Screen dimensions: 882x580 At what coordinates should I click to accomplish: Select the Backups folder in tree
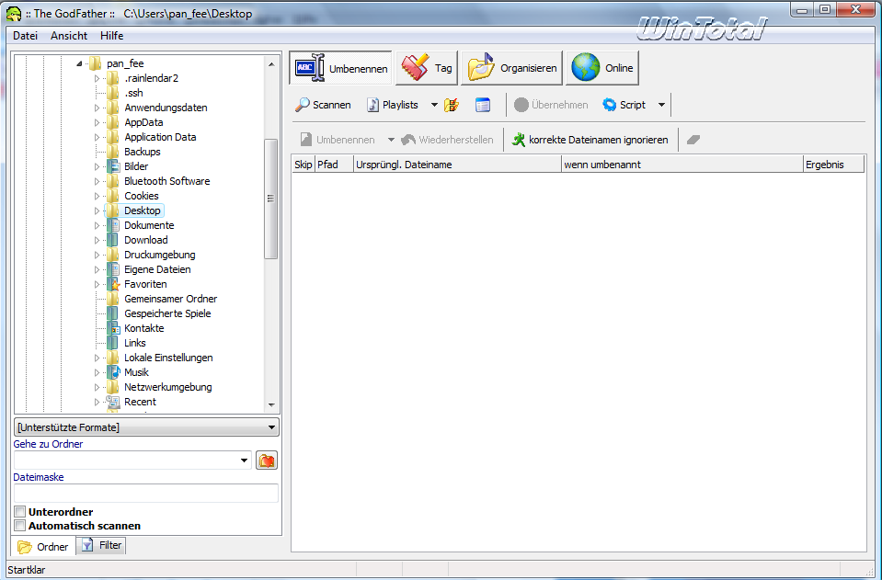143,152
